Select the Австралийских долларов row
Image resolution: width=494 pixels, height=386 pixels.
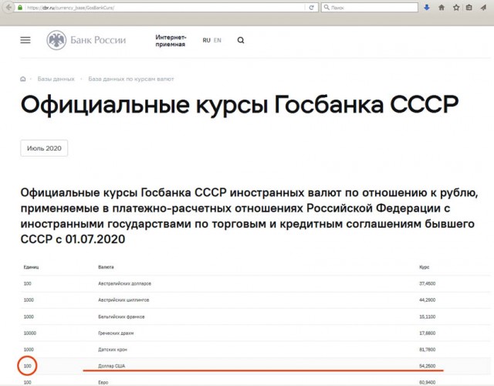255,283
